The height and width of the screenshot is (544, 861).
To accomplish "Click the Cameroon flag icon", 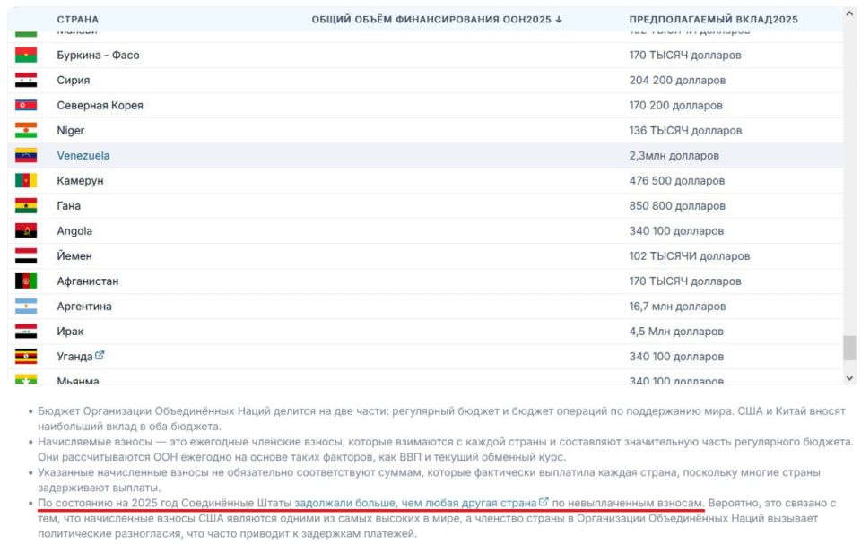I will [26, 181].
